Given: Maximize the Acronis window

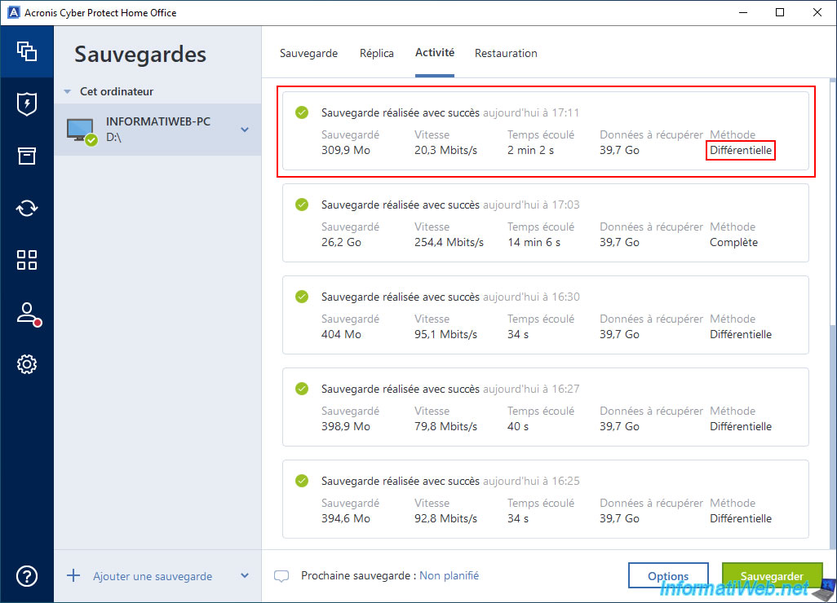Looking at the screenshot, I should pos(780,12).
